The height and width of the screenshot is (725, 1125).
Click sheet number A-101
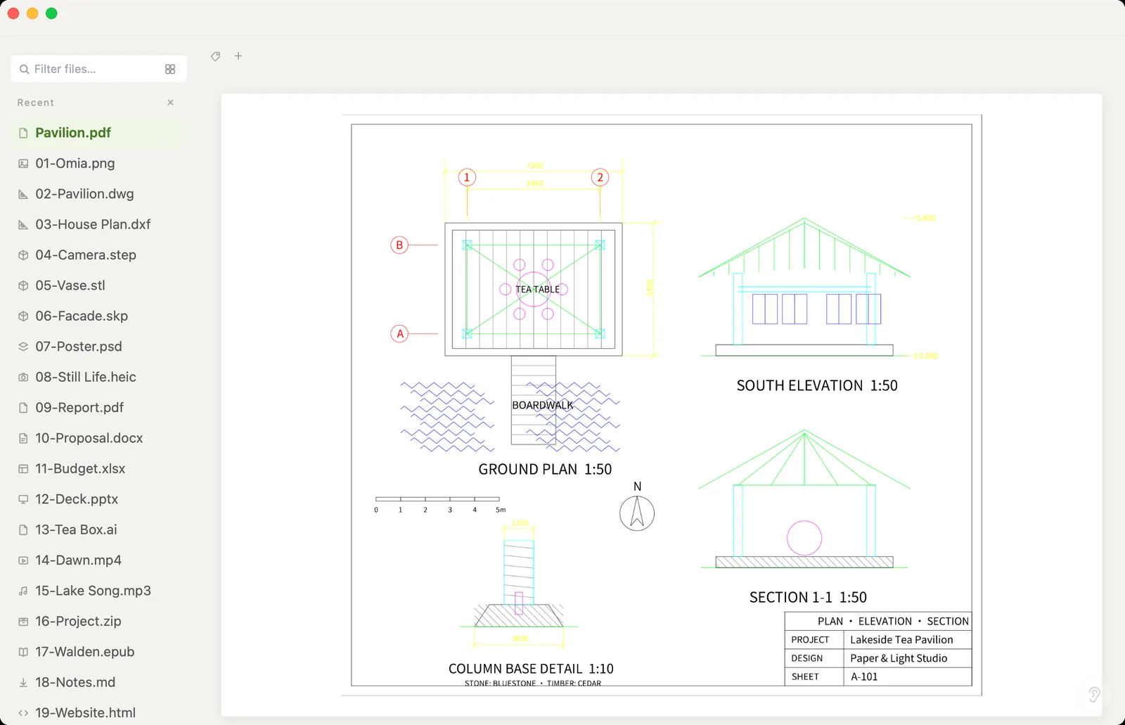pos(864,676)
